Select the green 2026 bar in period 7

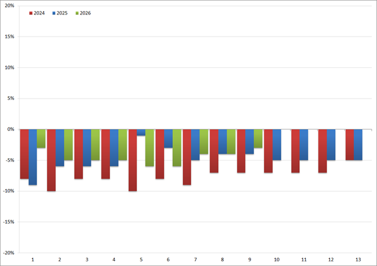(204, 142)
